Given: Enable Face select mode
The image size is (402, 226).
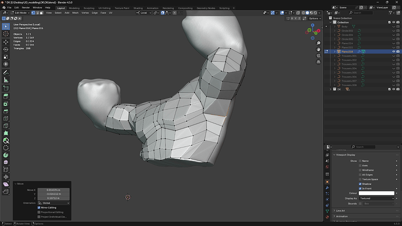Looking at the screenshot, I should tap(41, 13).
